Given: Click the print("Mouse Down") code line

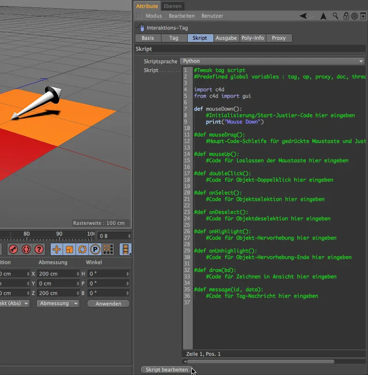Looking at the screenshot, I should [x=235, y=122].
